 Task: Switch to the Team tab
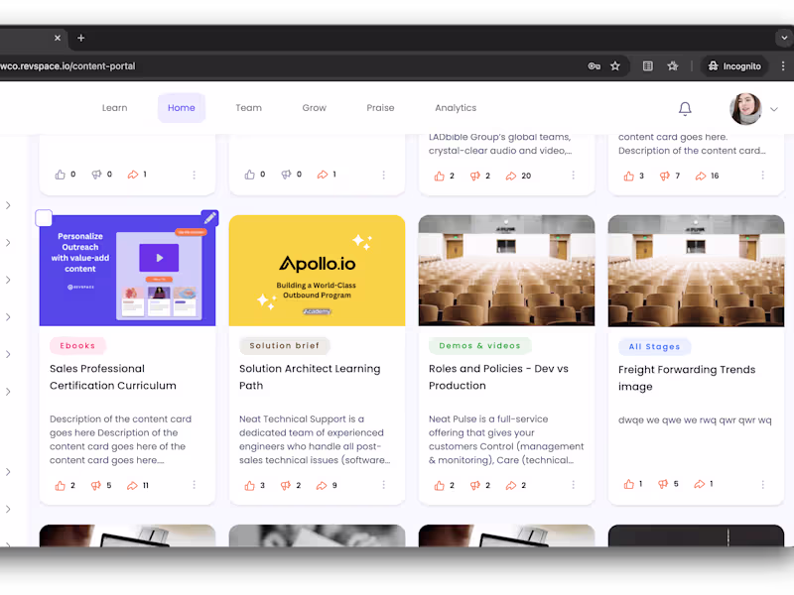click(249, 108)
